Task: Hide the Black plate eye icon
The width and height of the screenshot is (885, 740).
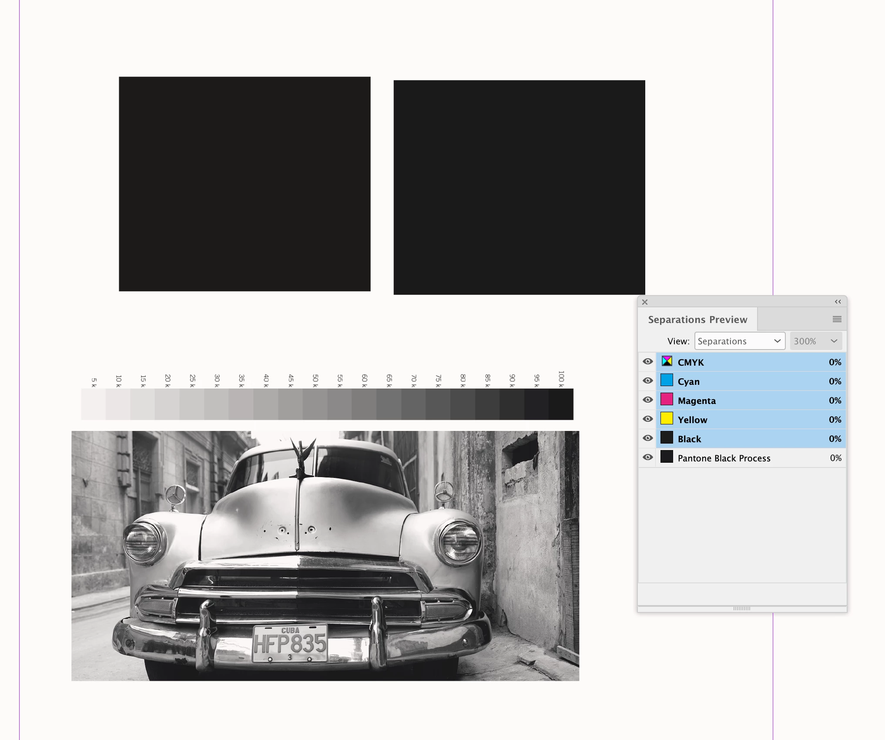Action: [x=647, y=438]
